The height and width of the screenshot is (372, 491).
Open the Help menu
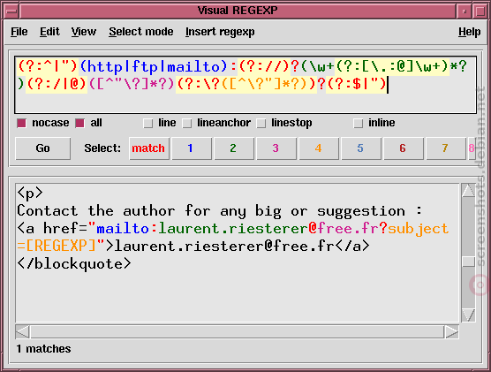click(x=470, y=32)
